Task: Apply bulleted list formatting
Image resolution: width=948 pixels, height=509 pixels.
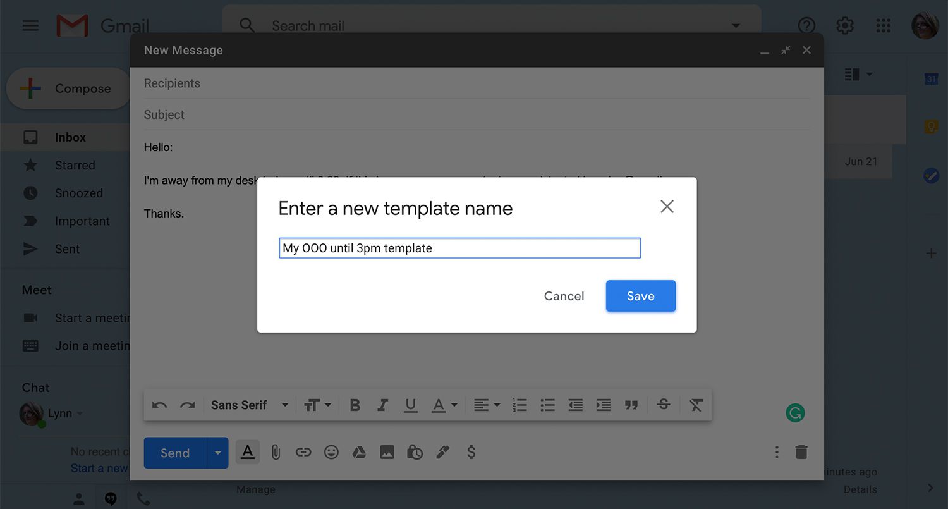Action: click(547, 405)
